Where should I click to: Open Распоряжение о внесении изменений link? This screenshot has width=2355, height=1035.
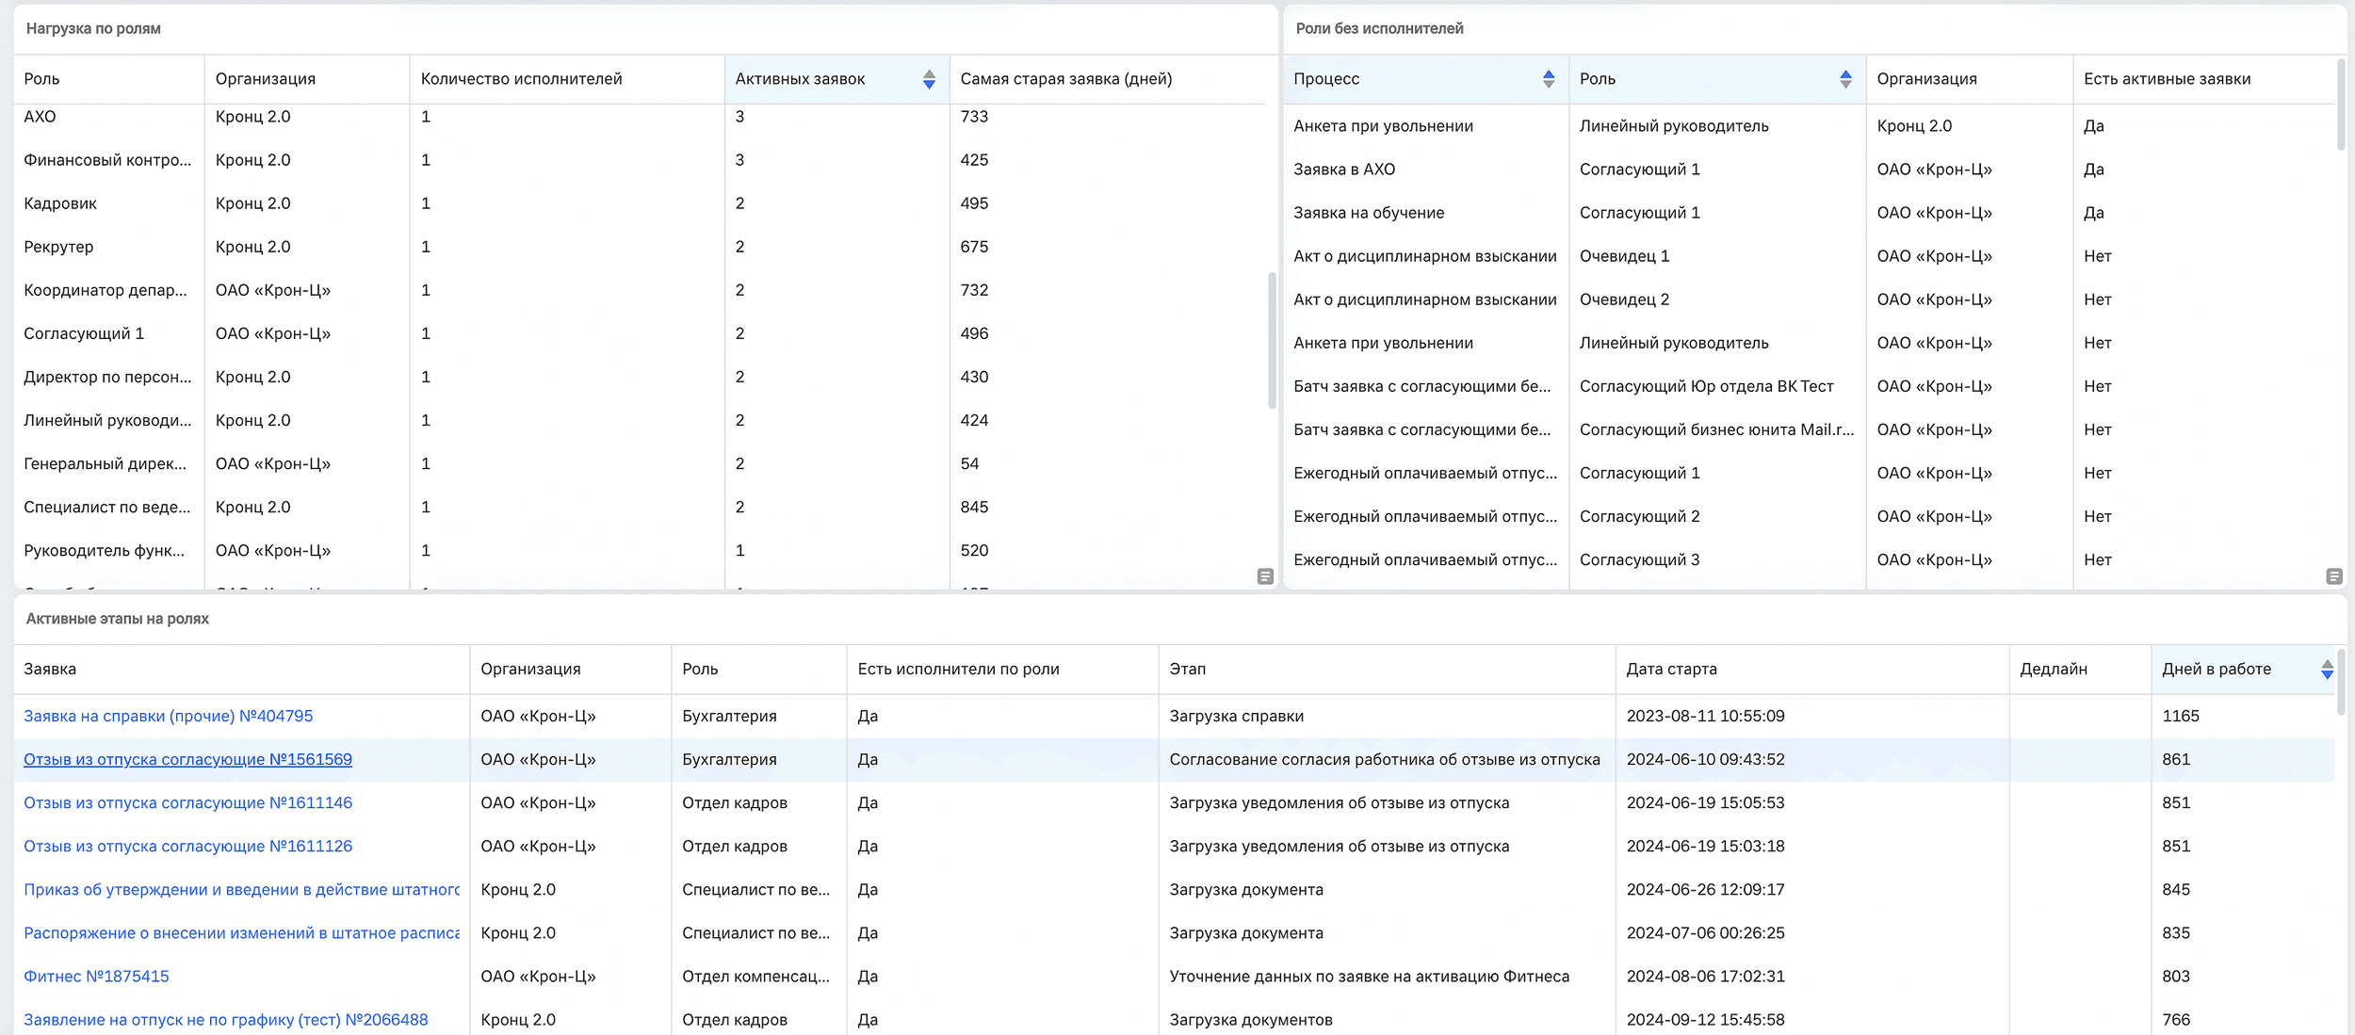click(x=241, y=933)
